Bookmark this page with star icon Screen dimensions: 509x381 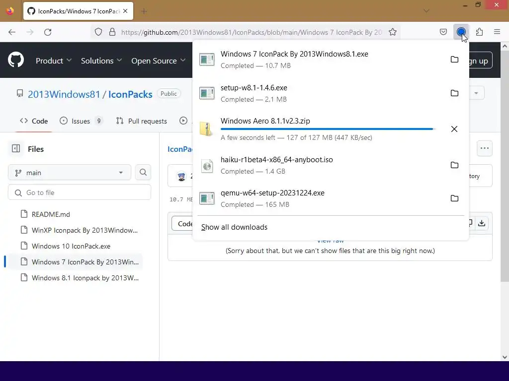click(393, 32)
